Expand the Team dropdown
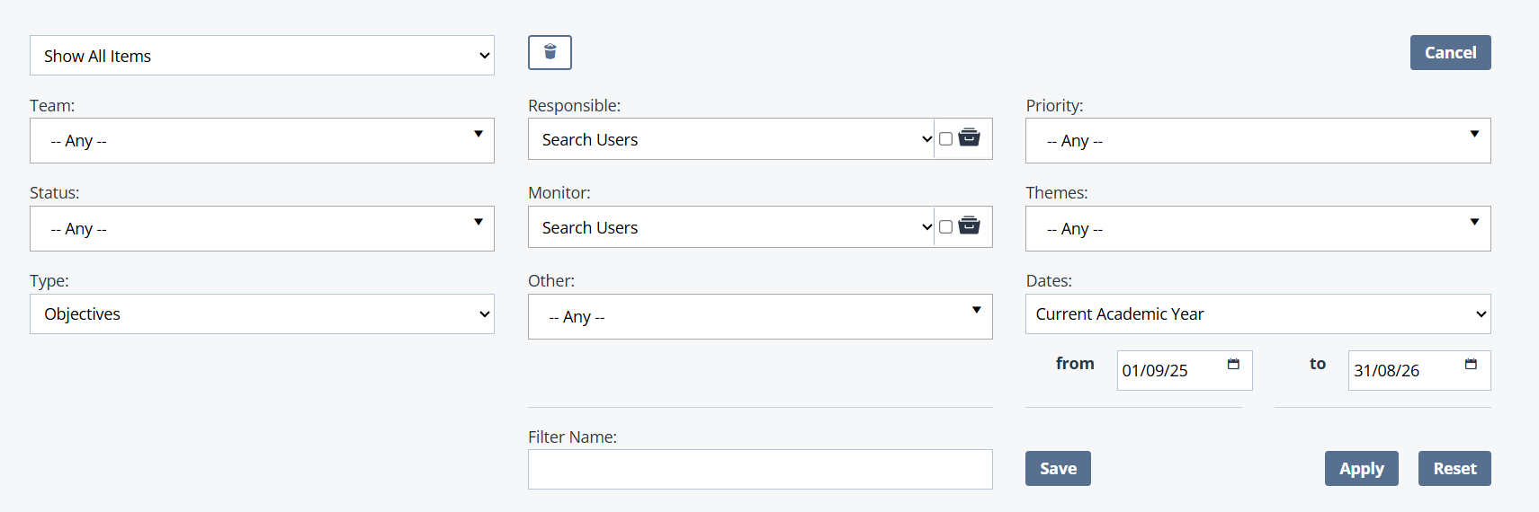1539x512 pixels. click(x=262, y=140)
